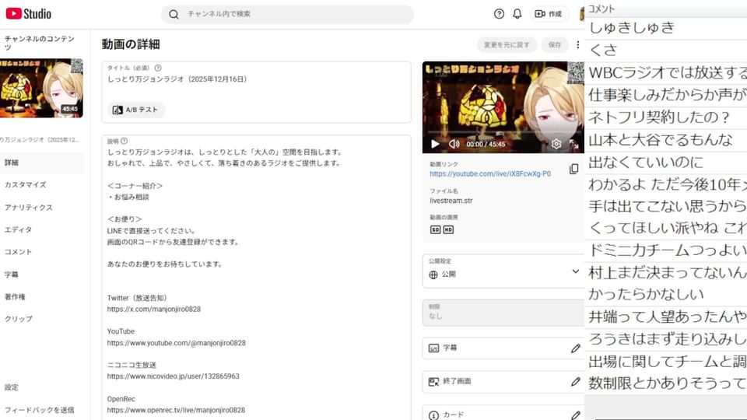
Task: Open コメント in the sidebar
Action: pyautogui.click(x=19, y=252)
